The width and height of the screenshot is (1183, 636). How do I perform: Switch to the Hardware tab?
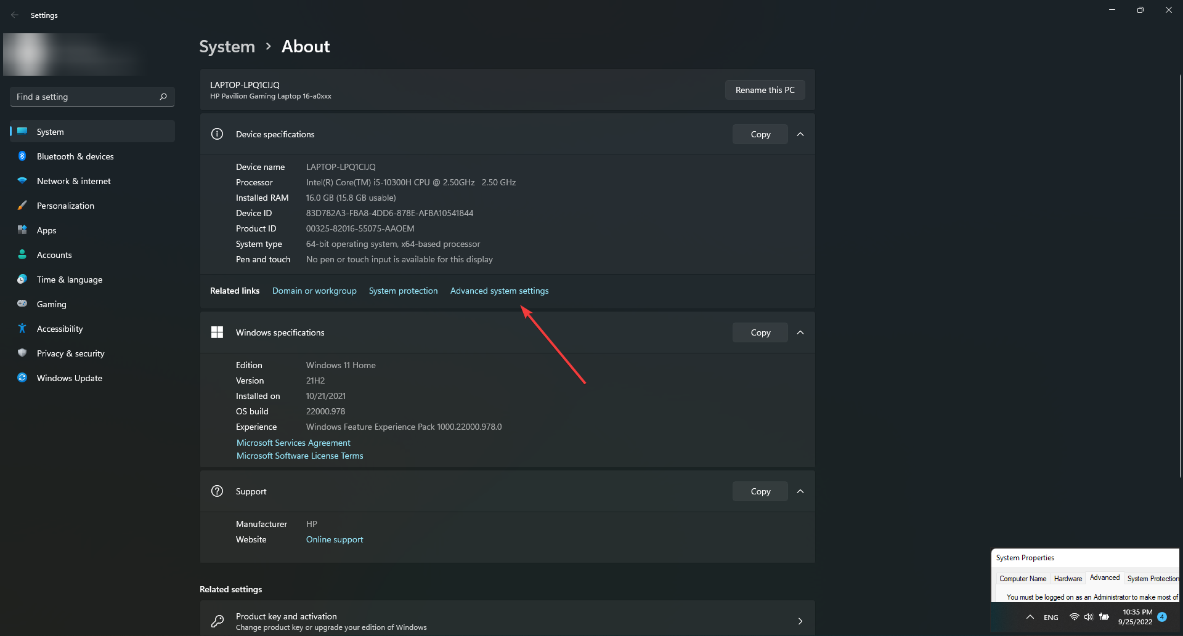tap(1068, 579)
